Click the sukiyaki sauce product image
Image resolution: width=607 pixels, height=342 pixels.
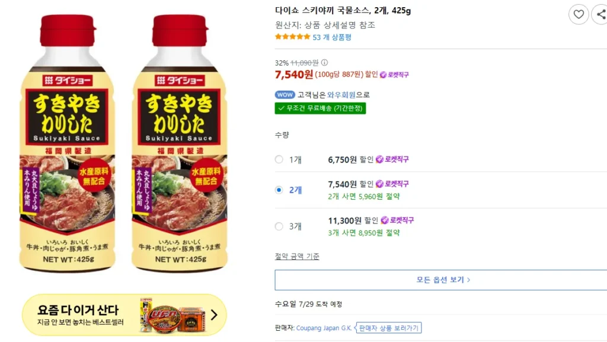click(123, 143)
